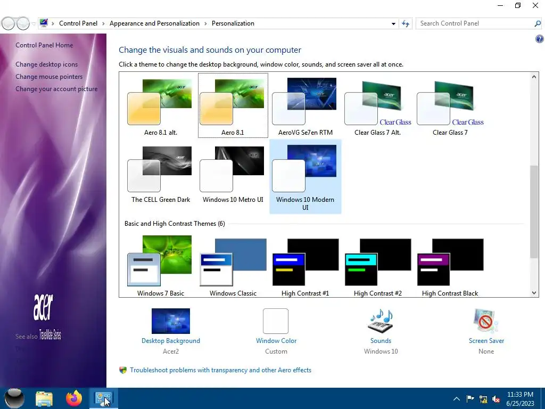This screenshot has height=409, width=545.
Task: Click the Desktop Background link text
Action: (171, 341)
